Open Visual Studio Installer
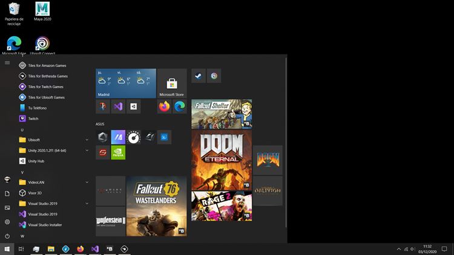The height and width of the screenshot is (255, 454). click(x=53, y=225)
